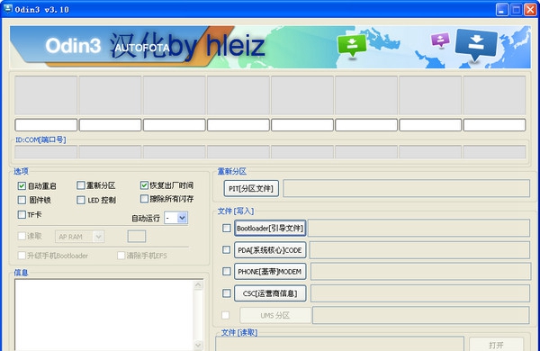Open the 自动运行 dropdown
The height and width of the screenshot is (351, 540).
(176, 218)
